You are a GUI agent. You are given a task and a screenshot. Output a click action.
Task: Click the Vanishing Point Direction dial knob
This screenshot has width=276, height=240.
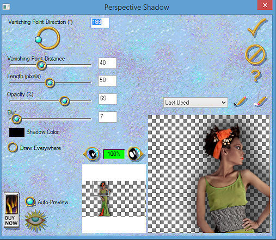pos(38,40)
